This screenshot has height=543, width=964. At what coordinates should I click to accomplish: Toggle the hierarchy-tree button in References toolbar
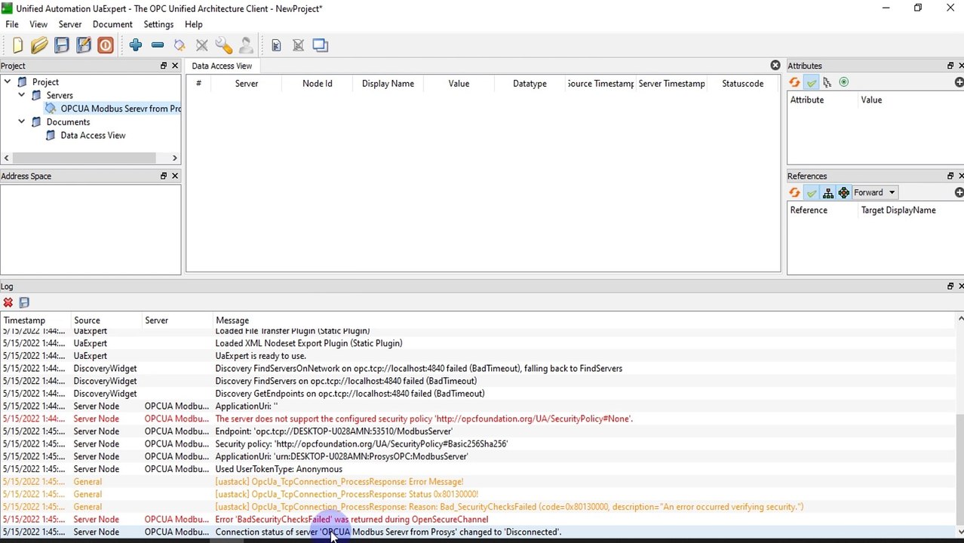(827, 192)
